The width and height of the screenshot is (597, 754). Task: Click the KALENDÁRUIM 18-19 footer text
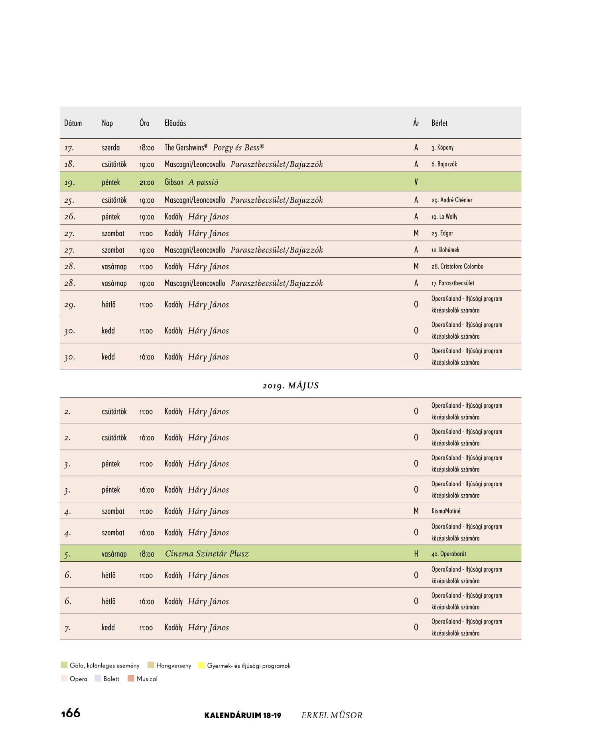243,715
